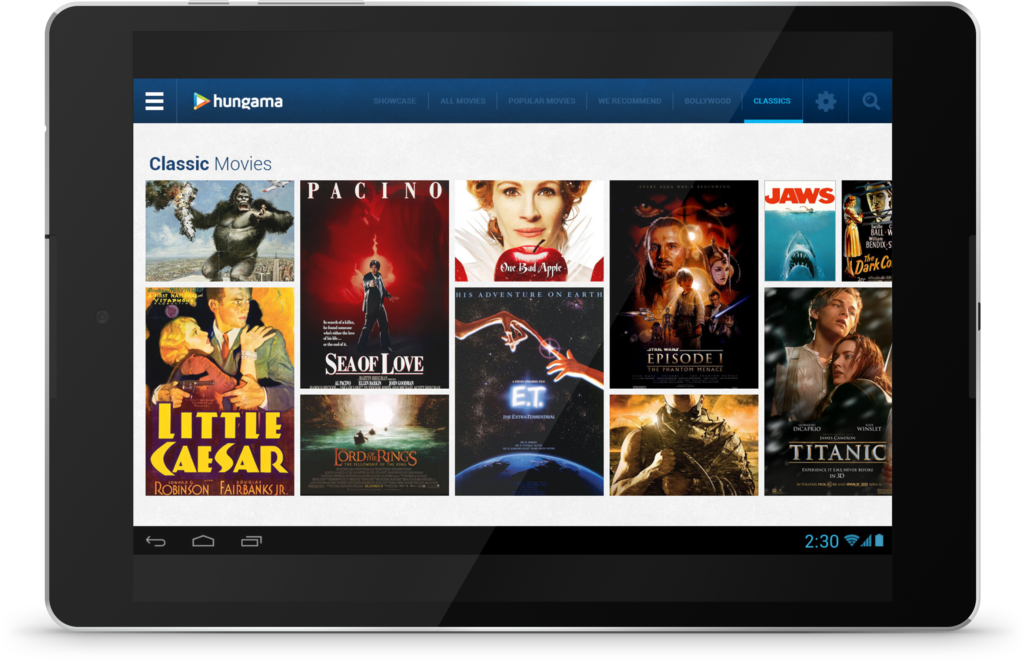Open the Lord of the Rings poster

coord(375,445)
